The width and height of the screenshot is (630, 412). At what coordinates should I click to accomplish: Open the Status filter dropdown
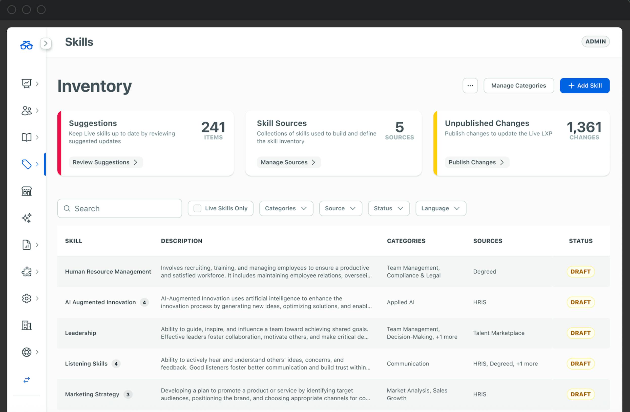point(388,208)
